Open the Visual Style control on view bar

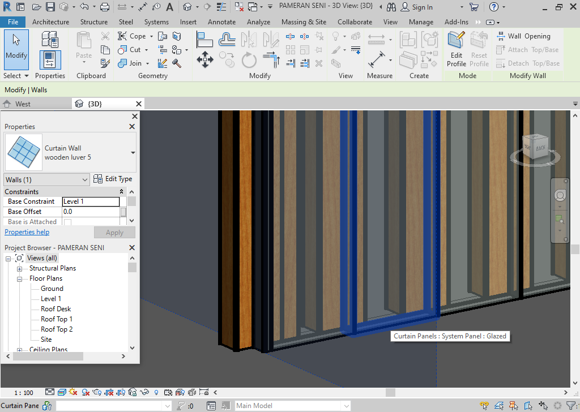(x=61, y=392)
